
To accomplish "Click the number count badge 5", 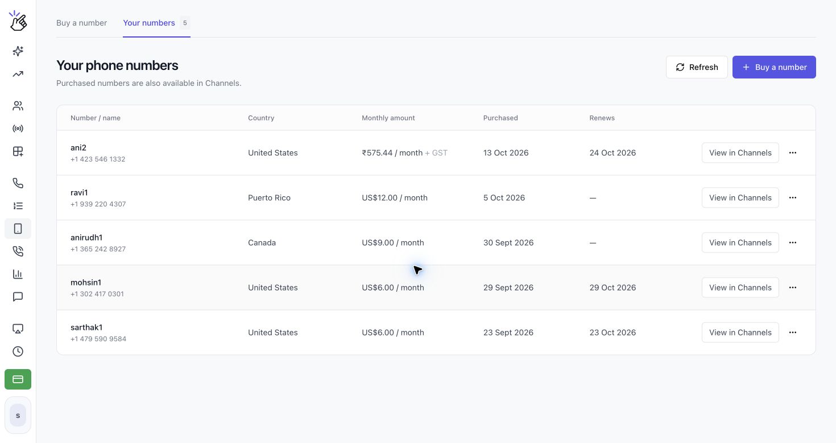I will 185,23.
